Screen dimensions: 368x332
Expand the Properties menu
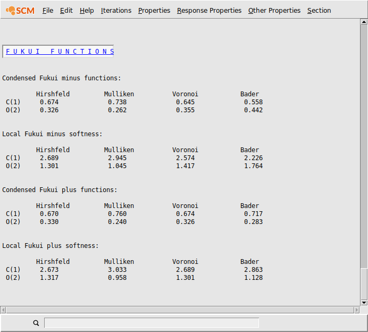click(x=154, y=11)
